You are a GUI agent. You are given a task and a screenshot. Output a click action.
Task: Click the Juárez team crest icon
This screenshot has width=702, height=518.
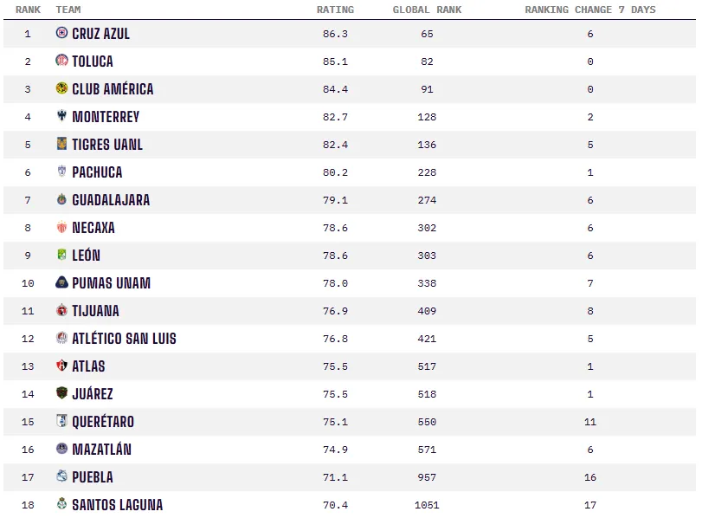[x=61, y=393]
